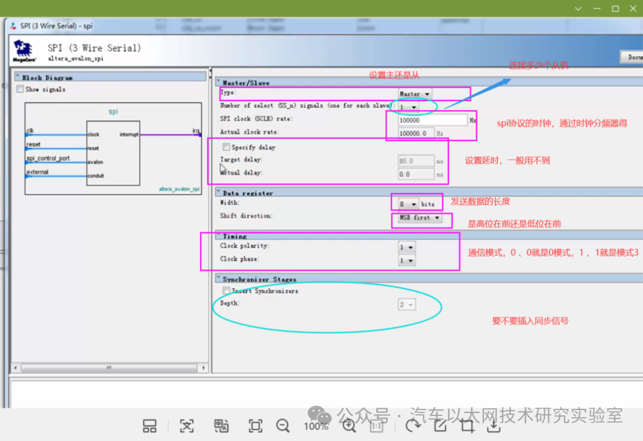Click the reset signal in block diagram
Viewport: 643px width, 441px height.
(x=33, y=144)
